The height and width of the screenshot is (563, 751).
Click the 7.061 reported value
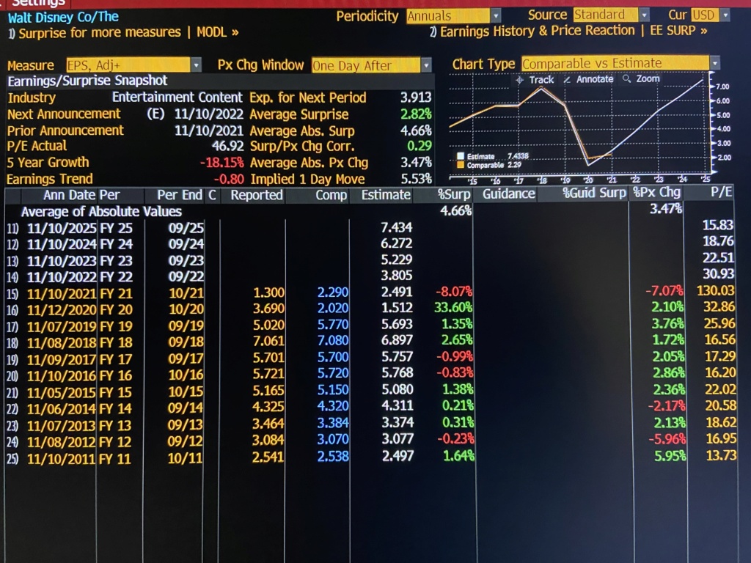[268, 341]
